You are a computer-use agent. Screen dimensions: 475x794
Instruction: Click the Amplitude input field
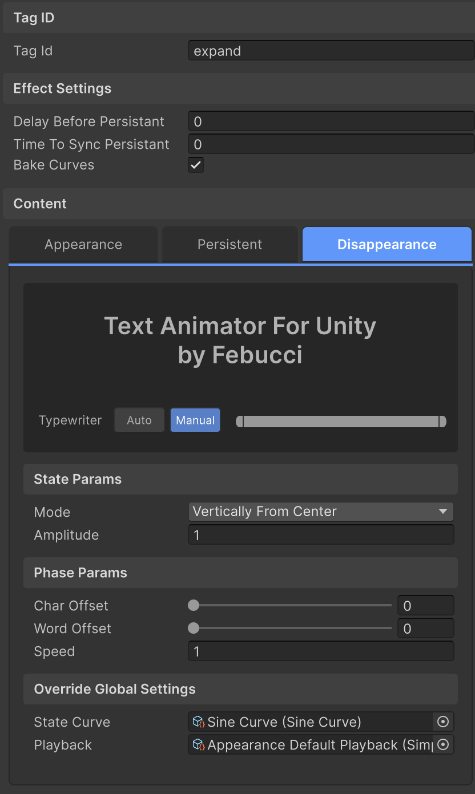coord(321,535)
